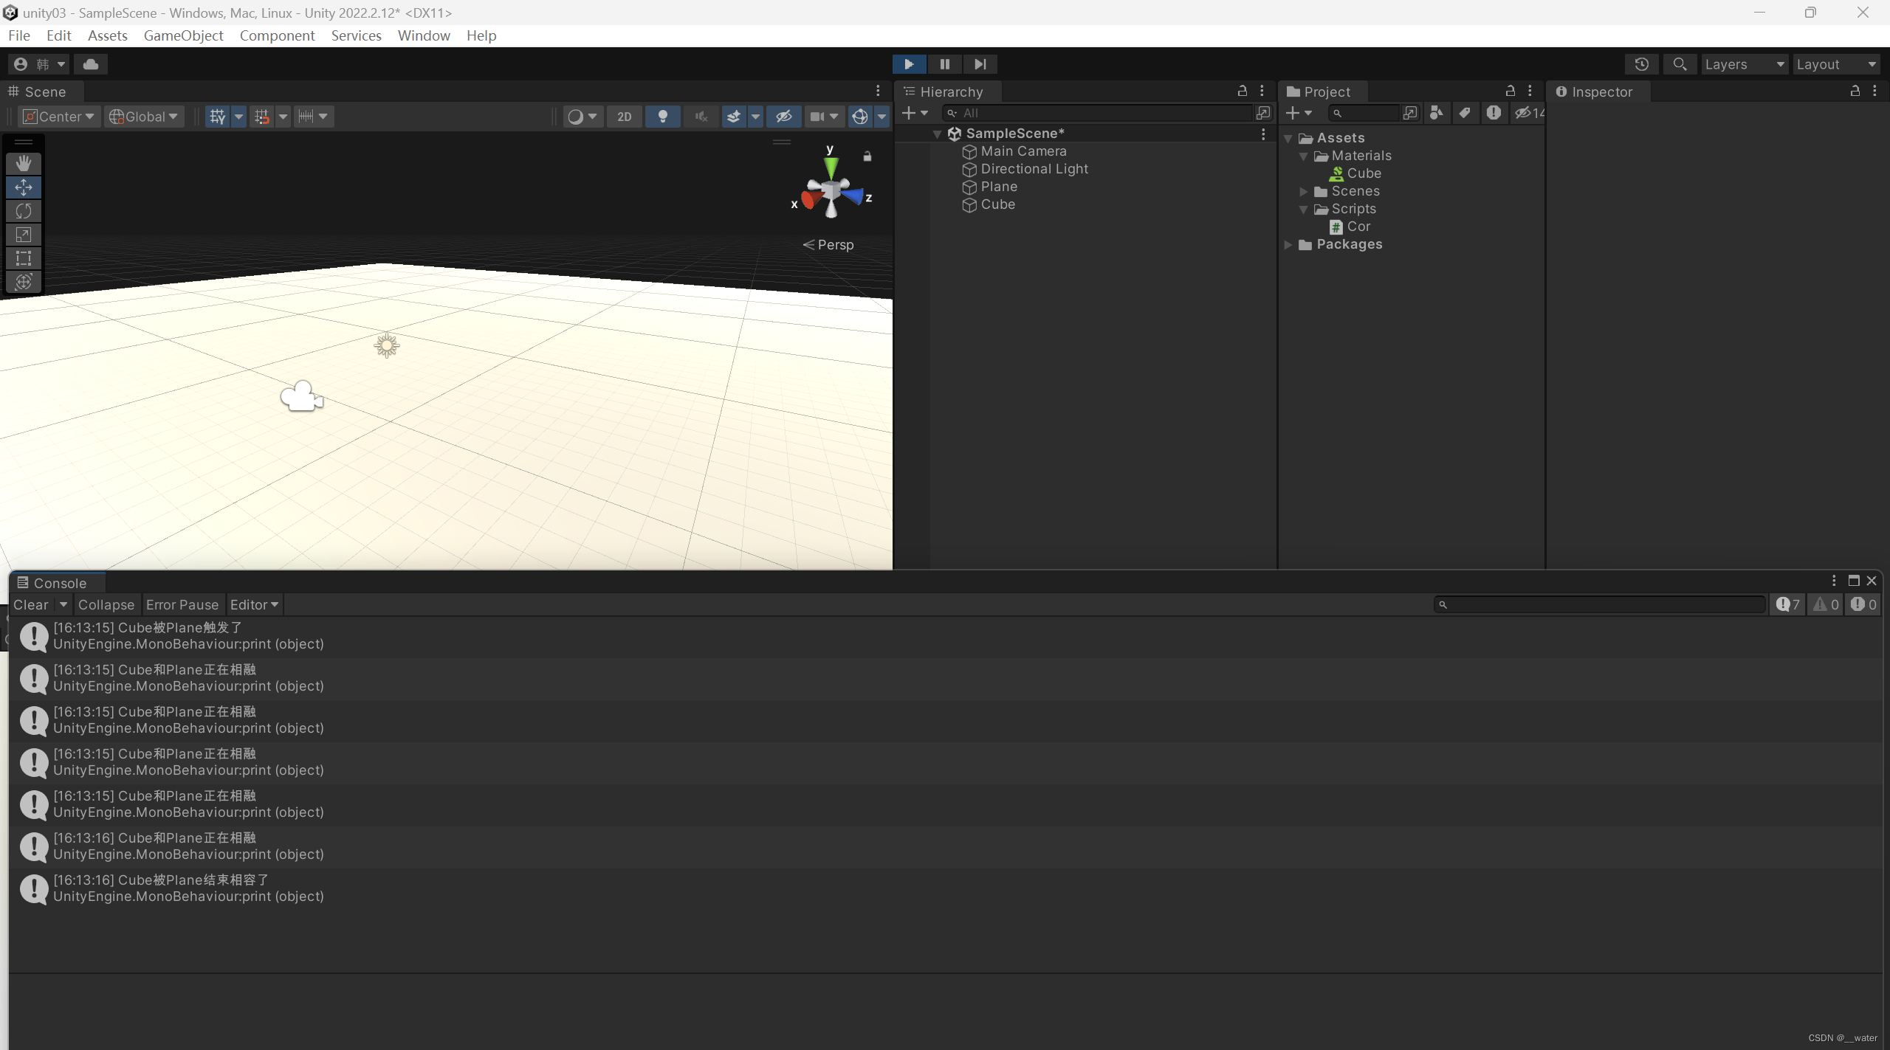
Task: Select Cube object in Hierarchy panel
Action: pyautogui.click(x=996, y=204)
